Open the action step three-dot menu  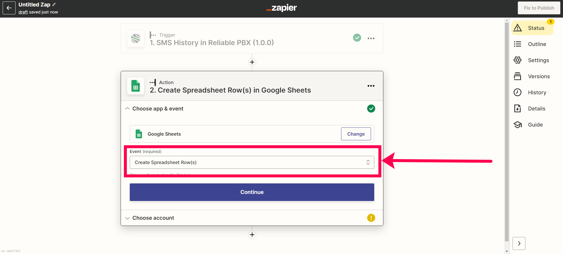point(371,86)
